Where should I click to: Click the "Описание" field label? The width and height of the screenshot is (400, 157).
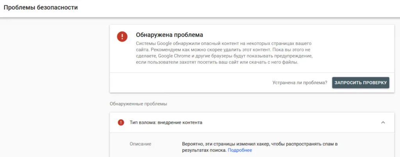coord(140,144)
